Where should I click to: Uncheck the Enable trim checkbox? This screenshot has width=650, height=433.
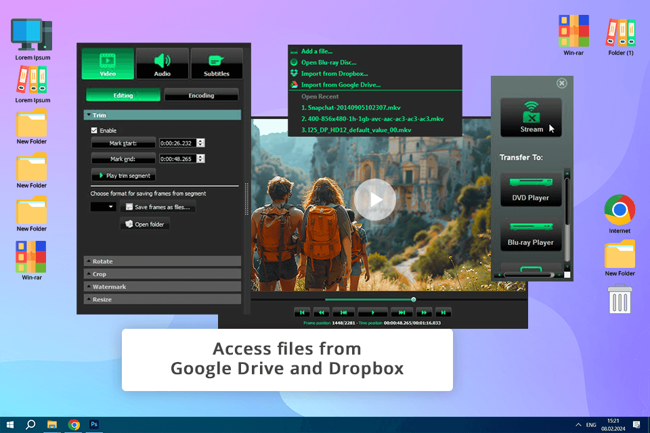coord(94,130)
